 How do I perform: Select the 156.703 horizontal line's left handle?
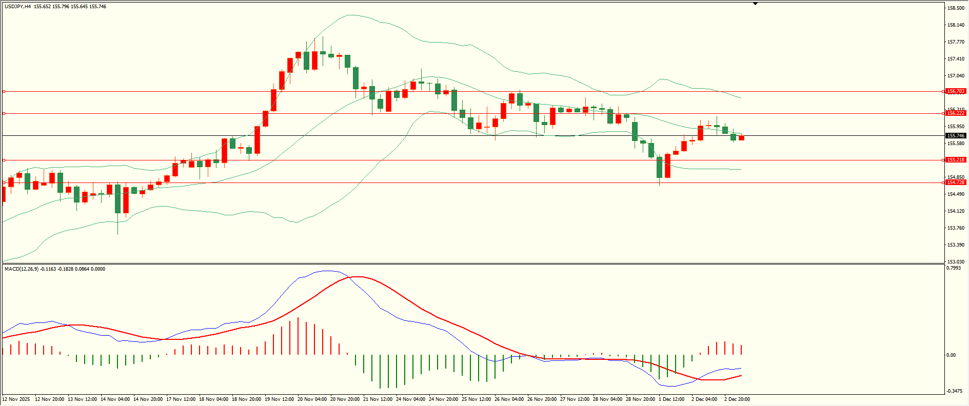[4, 91]
